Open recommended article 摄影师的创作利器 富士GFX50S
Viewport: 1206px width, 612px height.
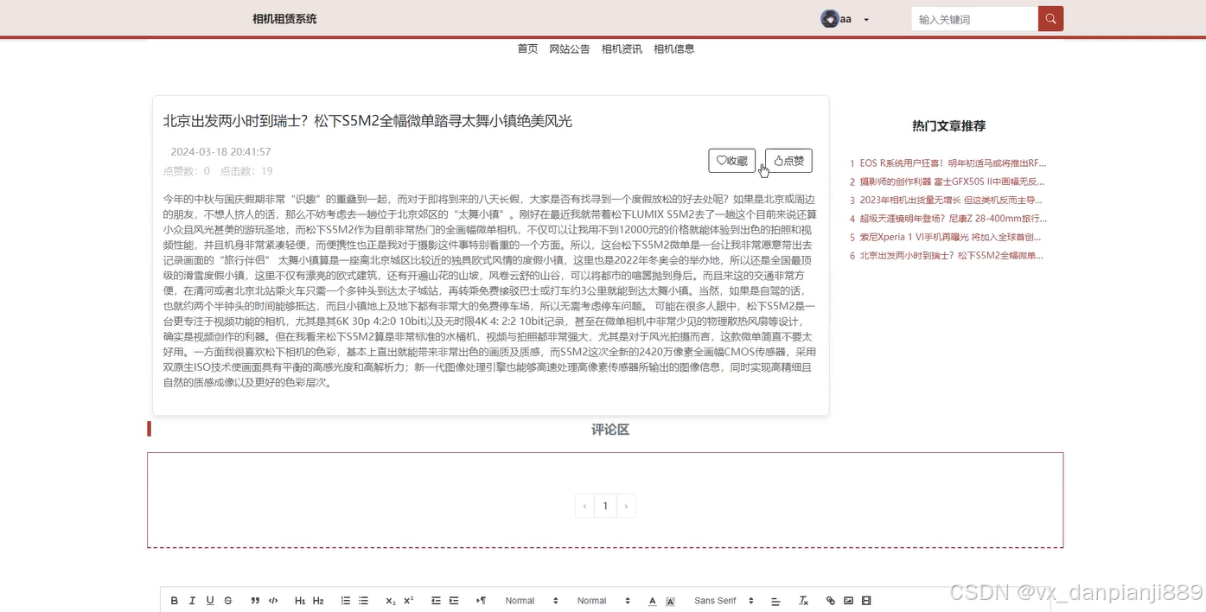pyautogui.click(x=953, y=182)
